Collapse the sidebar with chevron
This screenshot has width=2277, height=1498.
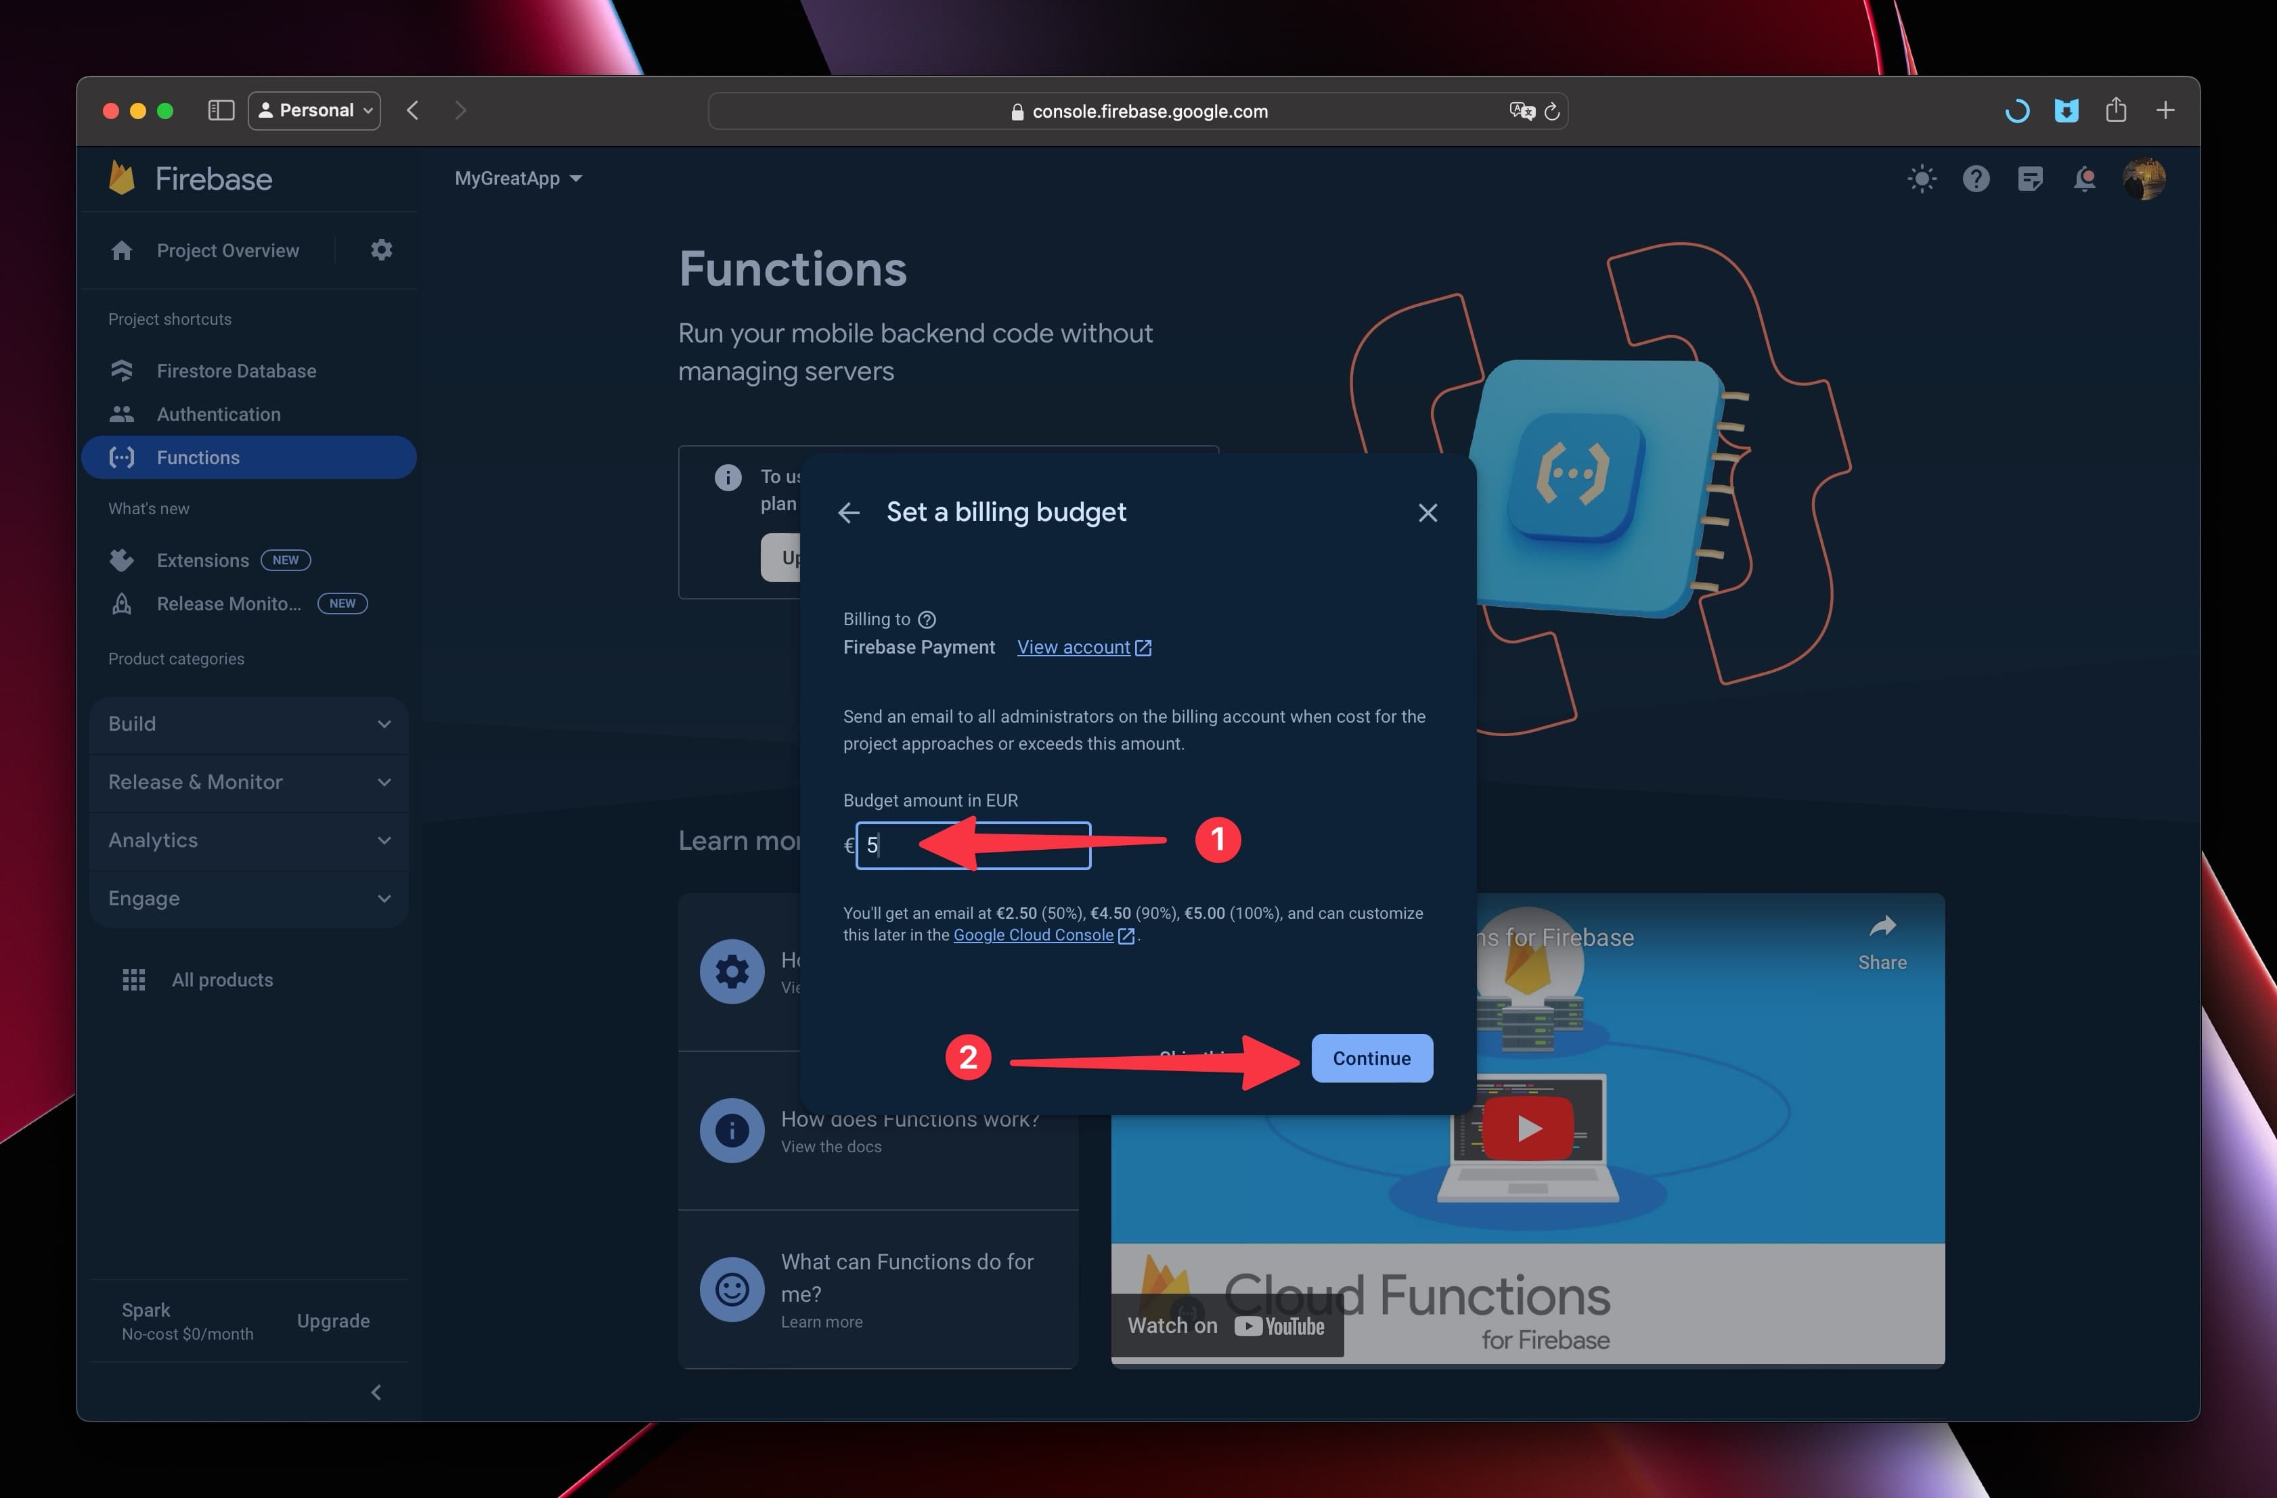click(x=376, y=1392)
